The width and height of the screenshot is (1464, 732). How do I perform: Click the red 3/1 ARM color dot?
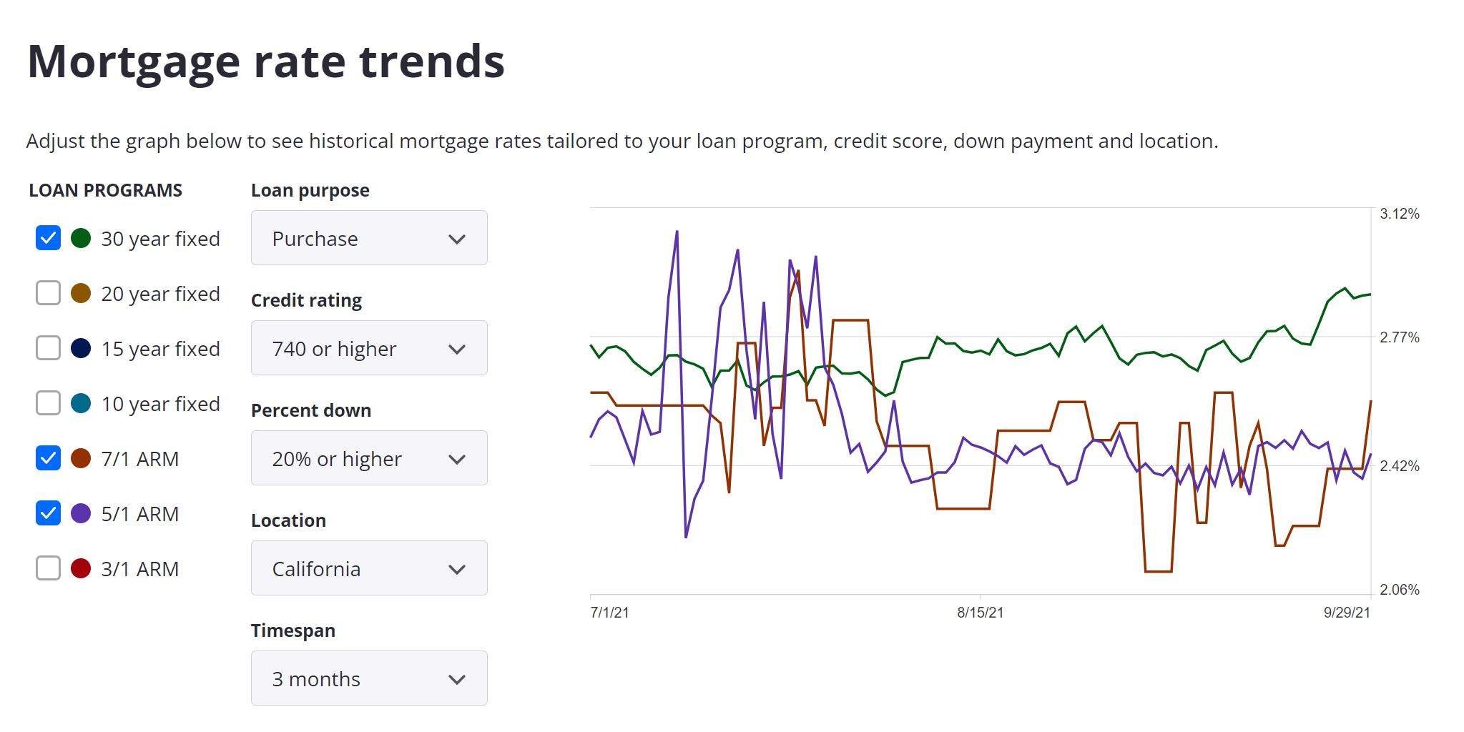pyautogui.click(x=81, y=568)
